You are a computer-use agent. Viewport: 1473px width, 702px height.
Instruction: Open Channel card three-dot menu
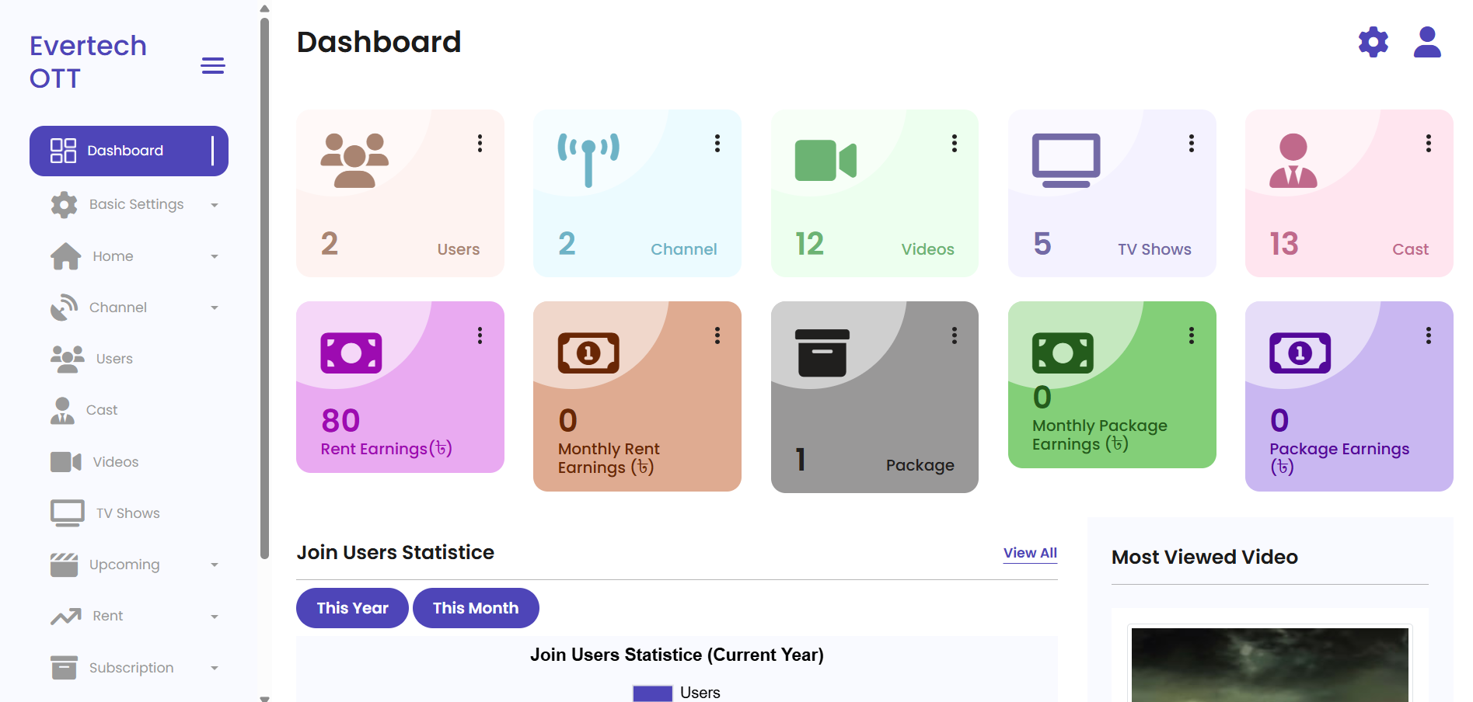717,144
